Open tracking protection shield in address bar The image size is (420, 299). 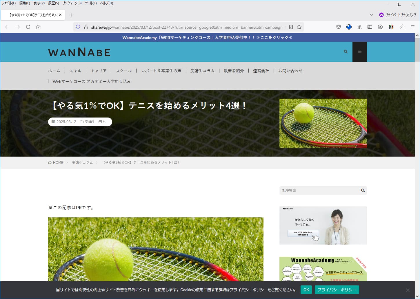pos(78,27)
